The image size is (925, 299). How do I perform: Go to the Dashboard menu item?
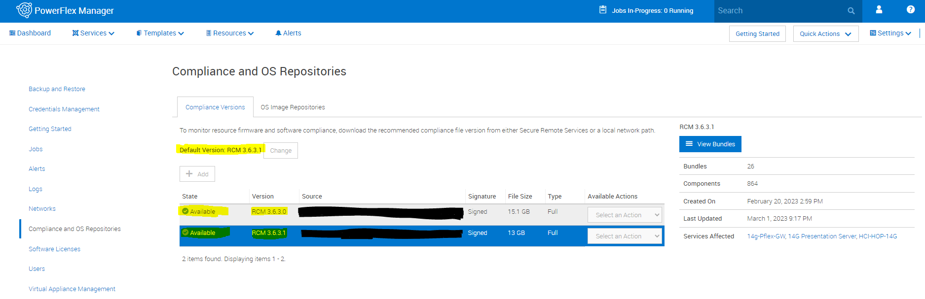[x=30, y=33]
